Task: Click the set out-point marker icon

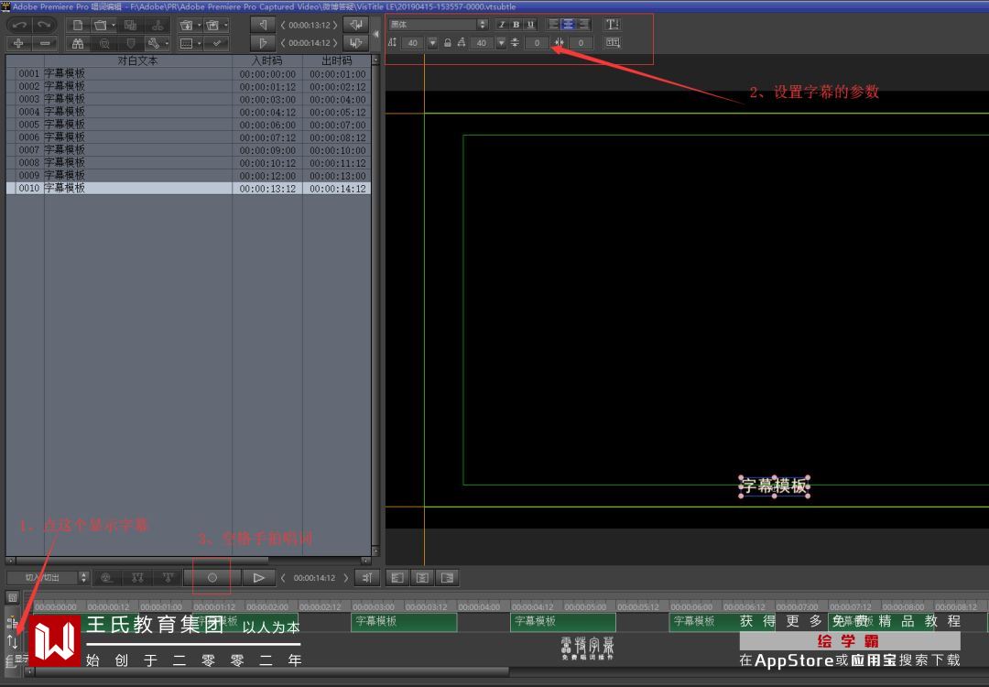Action: coord(263,43)
